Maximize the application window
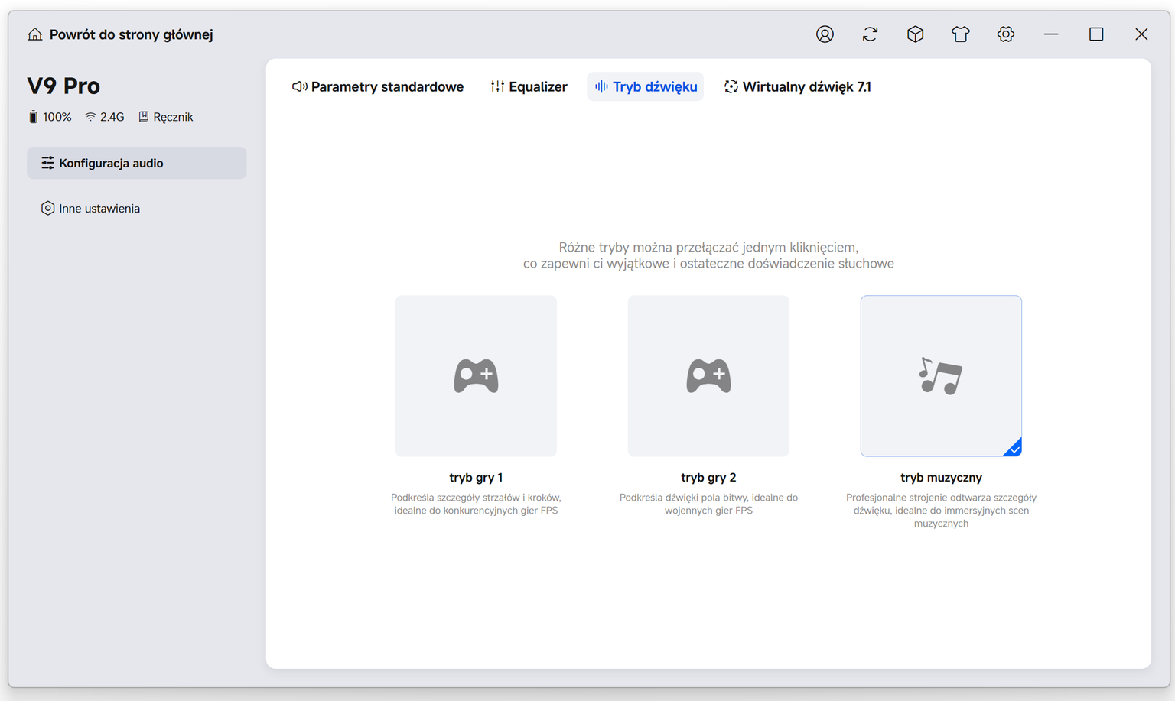This screenshot has width=1175, height=701. 1096,34
